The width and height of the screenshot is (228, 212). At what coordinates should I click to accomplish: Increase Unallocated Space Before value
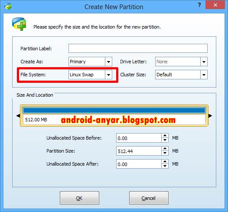pyautogui.click(x=165, y=136)
